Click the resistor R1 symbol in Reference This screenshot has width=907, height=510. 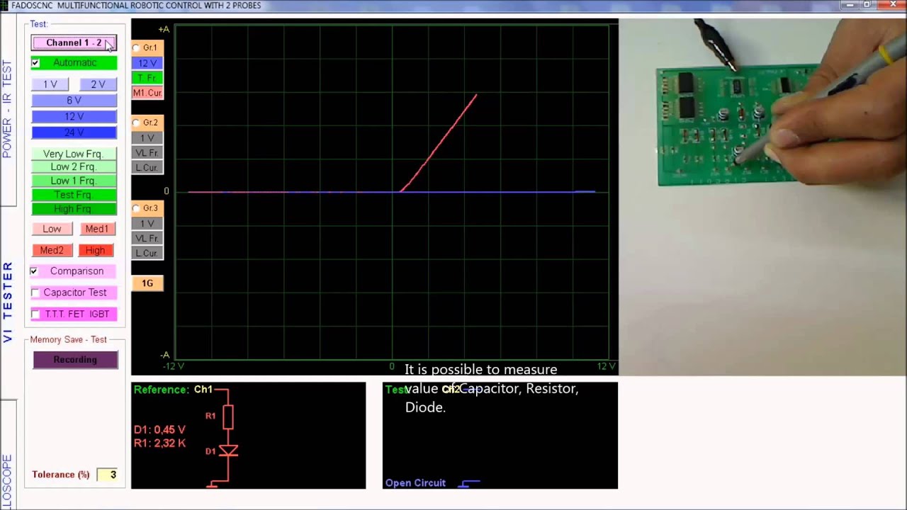tap(227, 416)
